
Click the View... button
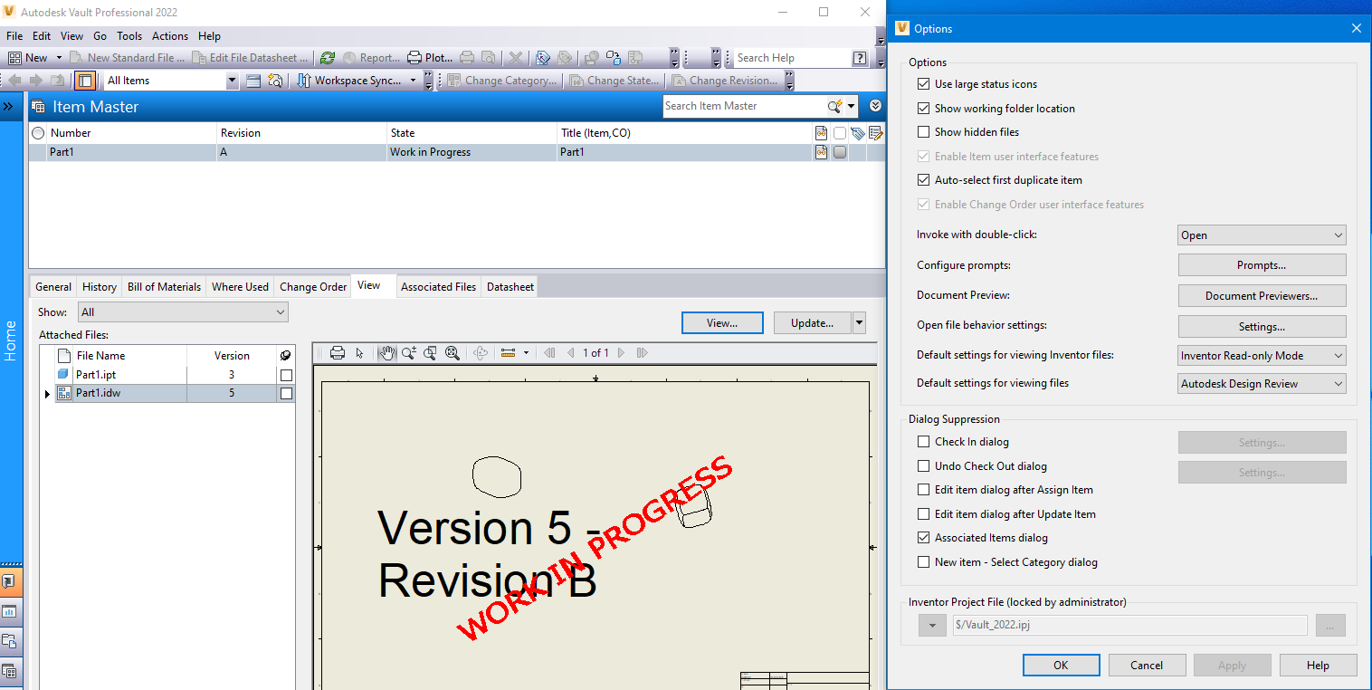[722, 323]
